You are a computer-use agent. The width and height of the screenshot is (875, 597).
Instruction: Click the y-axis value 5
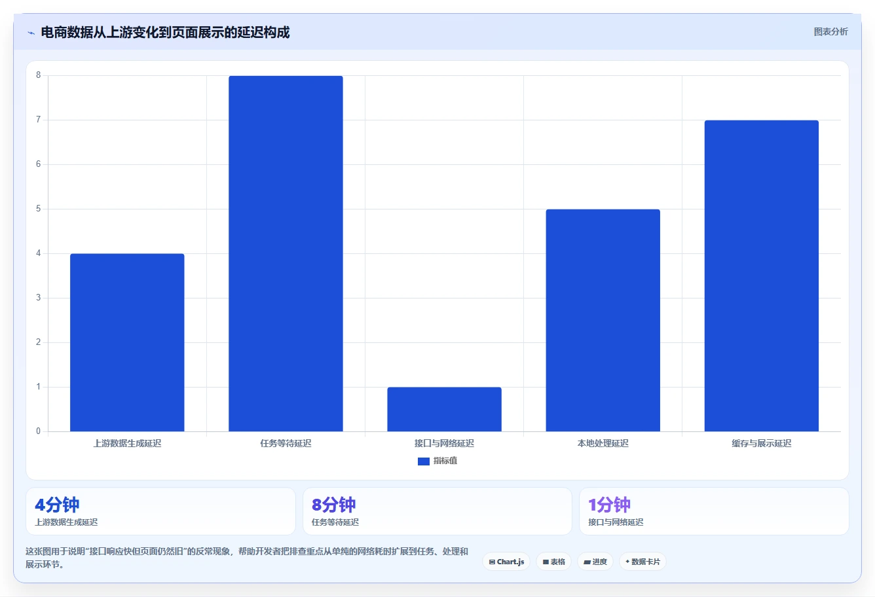click(x=39, y=209)
